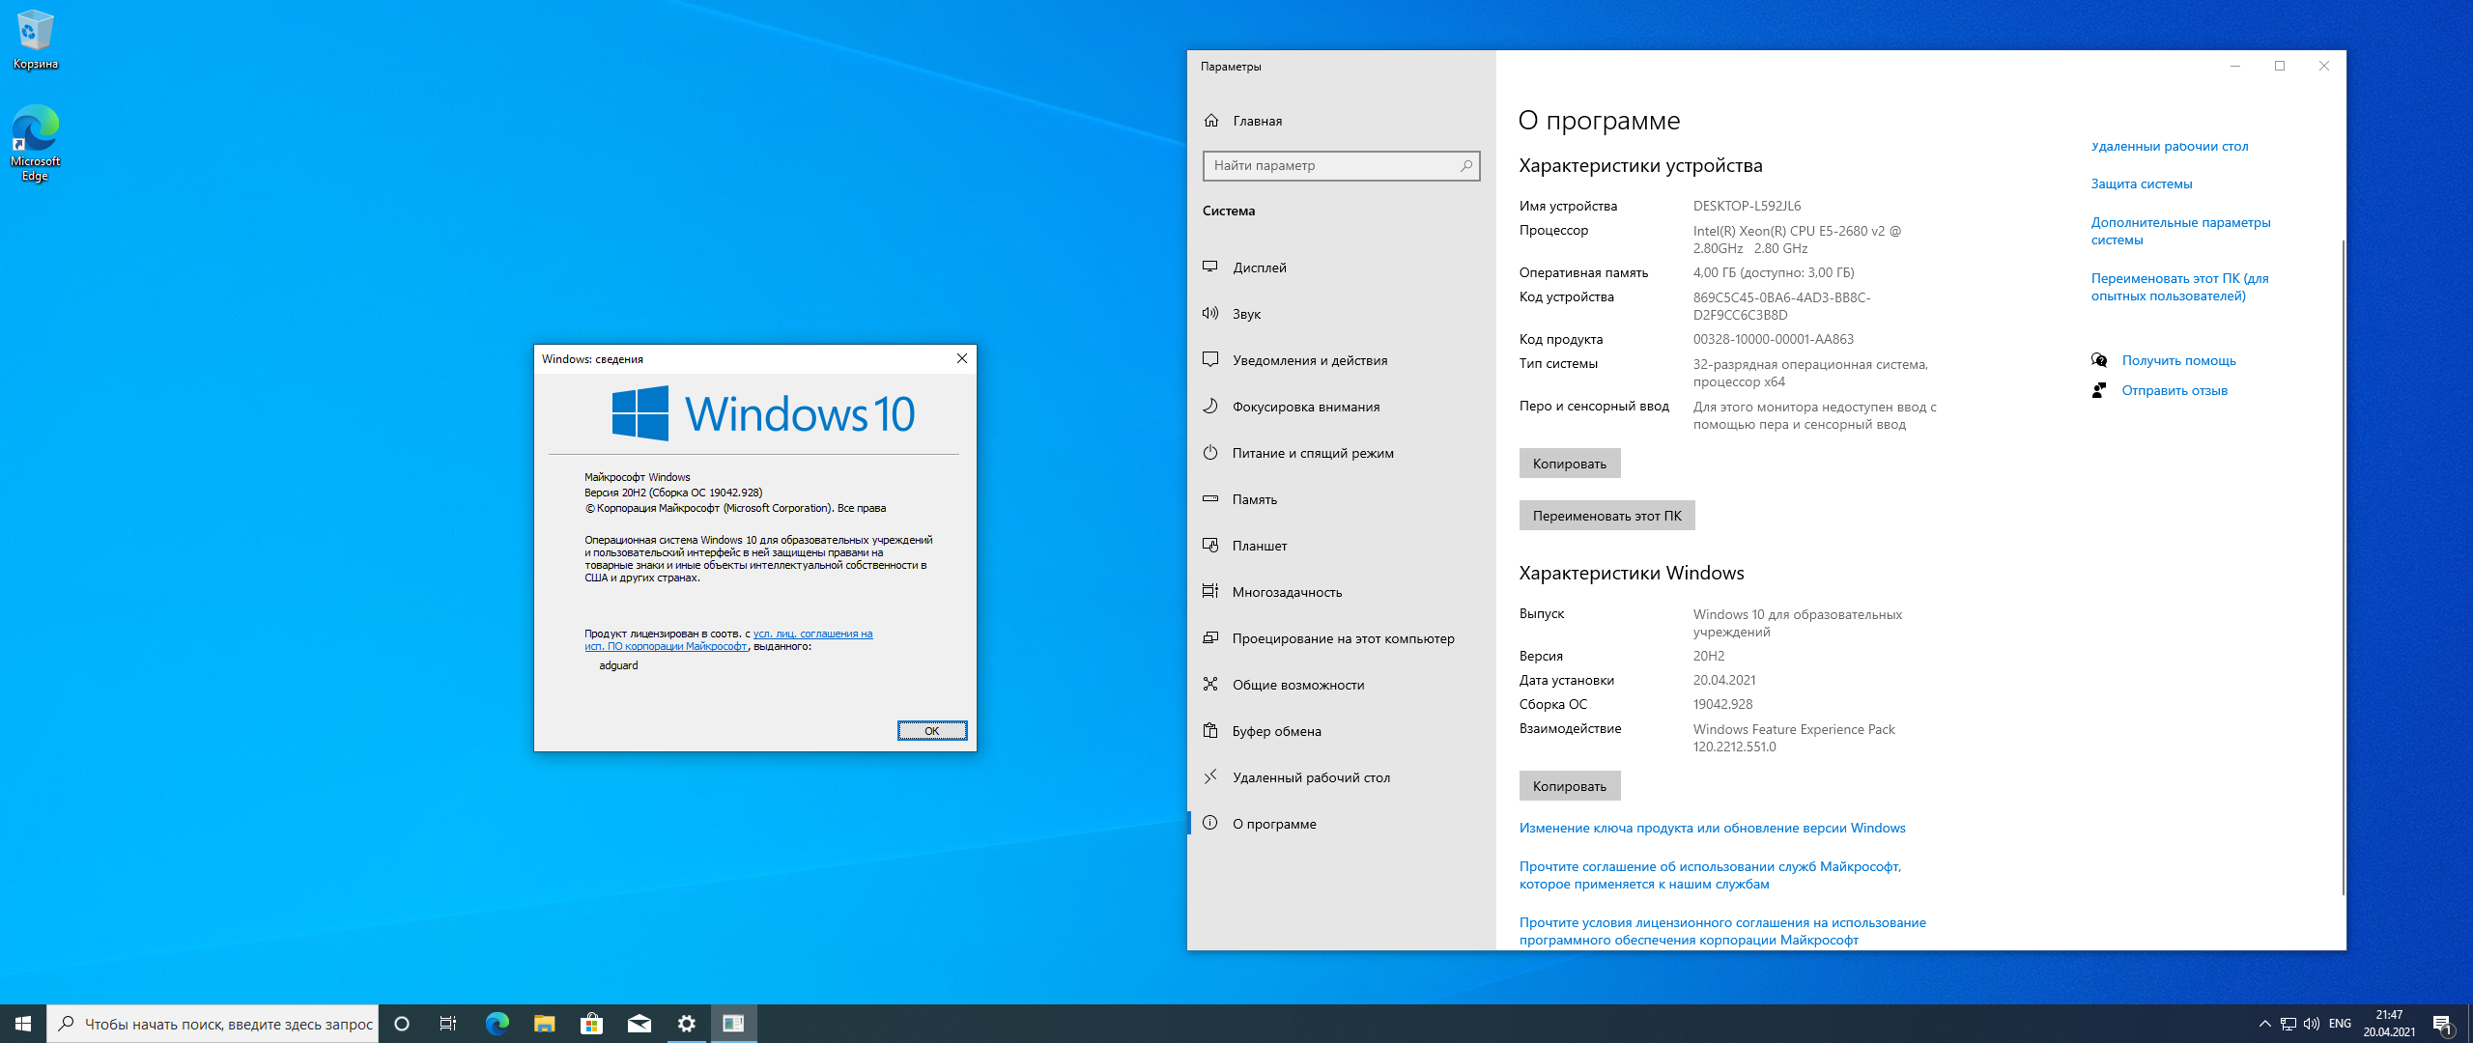The image size is (2473, 1043).
Task: Select the Display settings menu item
Action: click(x=1259, y=268)
